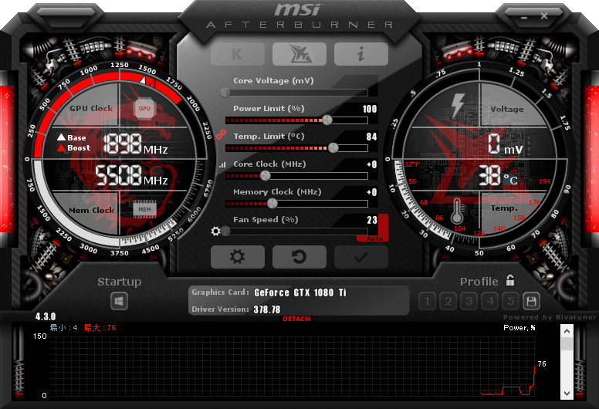This screenshot has width=599, height=409.
Task: Open fan speed gear settings icon
Action: tap(216, 231)
